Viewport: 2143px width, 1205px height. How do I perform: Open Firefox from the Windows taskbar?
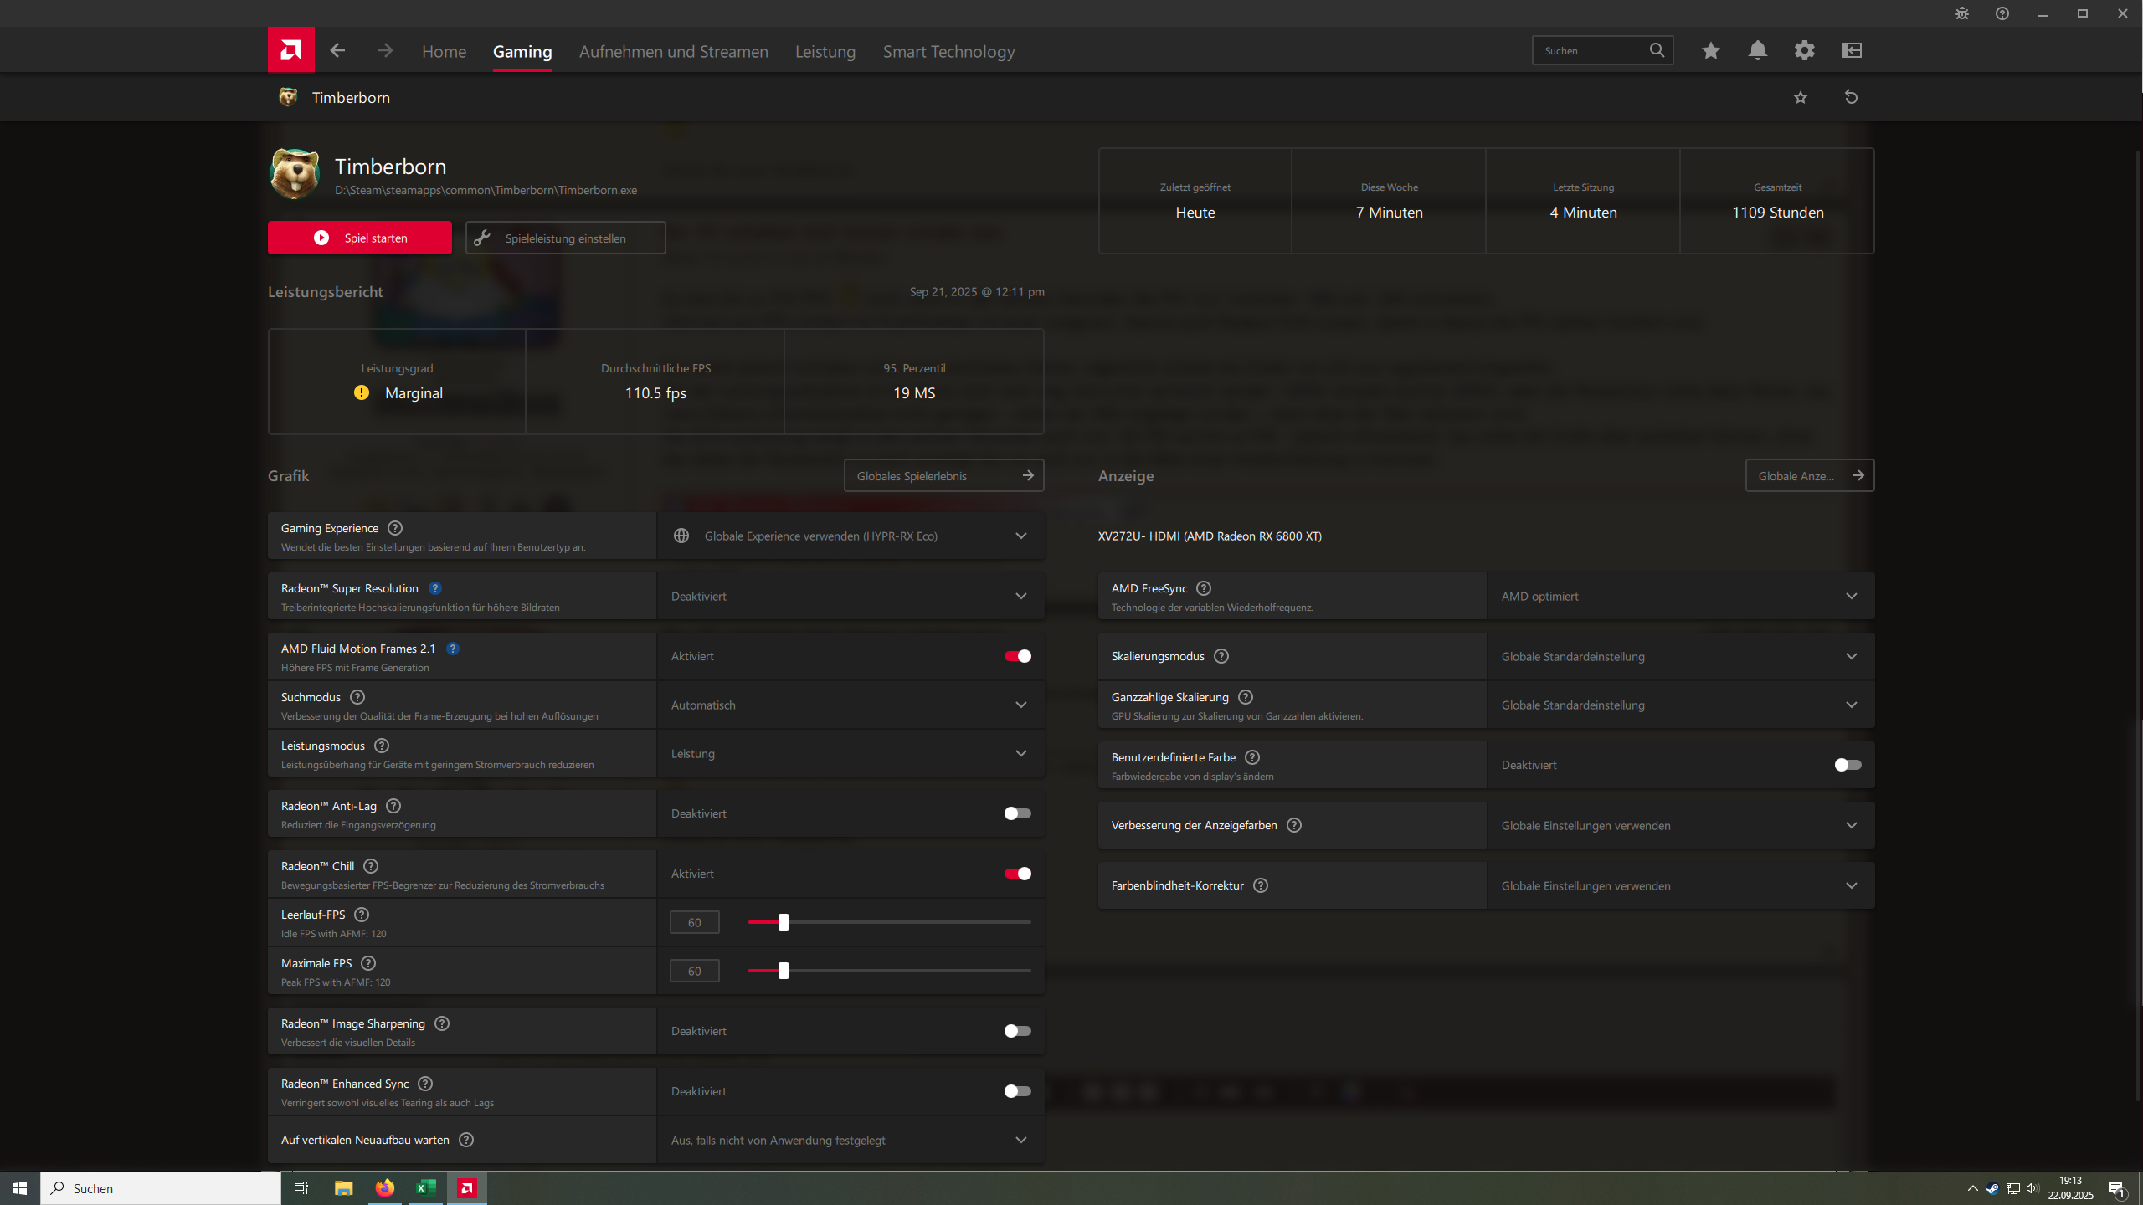coord(384,1187)
